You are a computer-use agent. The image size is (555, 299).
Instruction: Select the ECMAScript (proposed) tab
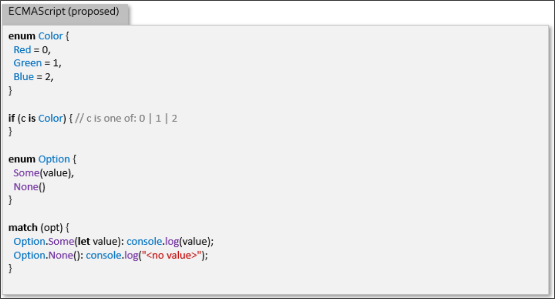coord(64,12)
